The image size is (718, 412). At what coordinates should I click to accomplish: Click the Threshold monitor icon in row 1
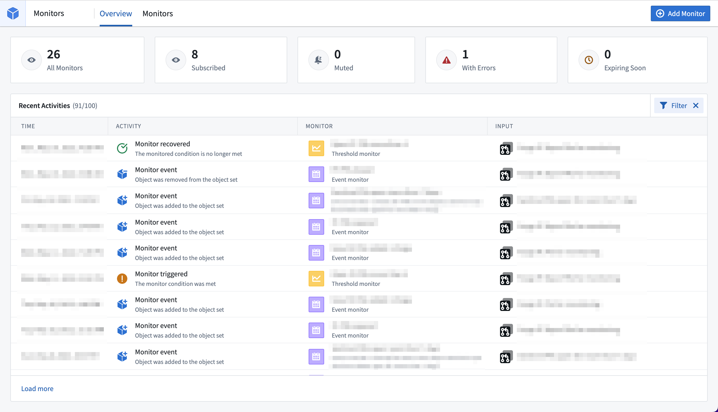click(x=316, y=148)
